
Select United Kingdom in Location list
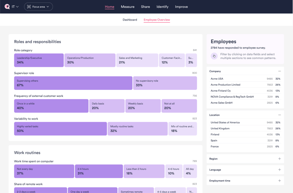pyautogui.click(x=245, y=129)
